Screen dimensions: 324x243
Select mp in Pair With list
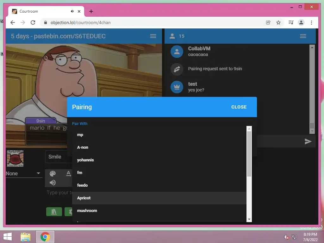tap(159, 135)
